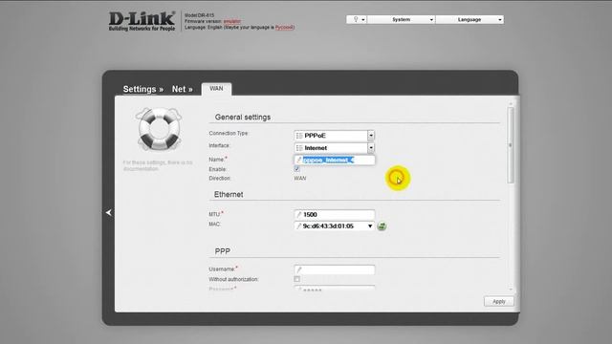Image resolution: width=612 pixels, height=344 pixels.
Task: Click the Name input field
Action: 335,160
